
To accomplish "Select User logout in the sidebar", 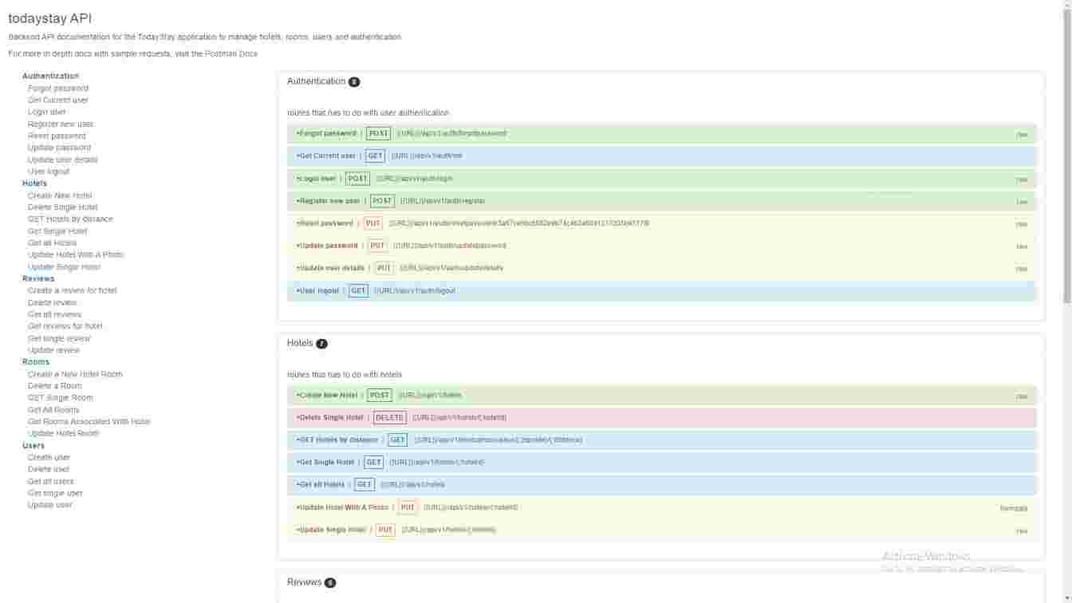I will point(49,171).
